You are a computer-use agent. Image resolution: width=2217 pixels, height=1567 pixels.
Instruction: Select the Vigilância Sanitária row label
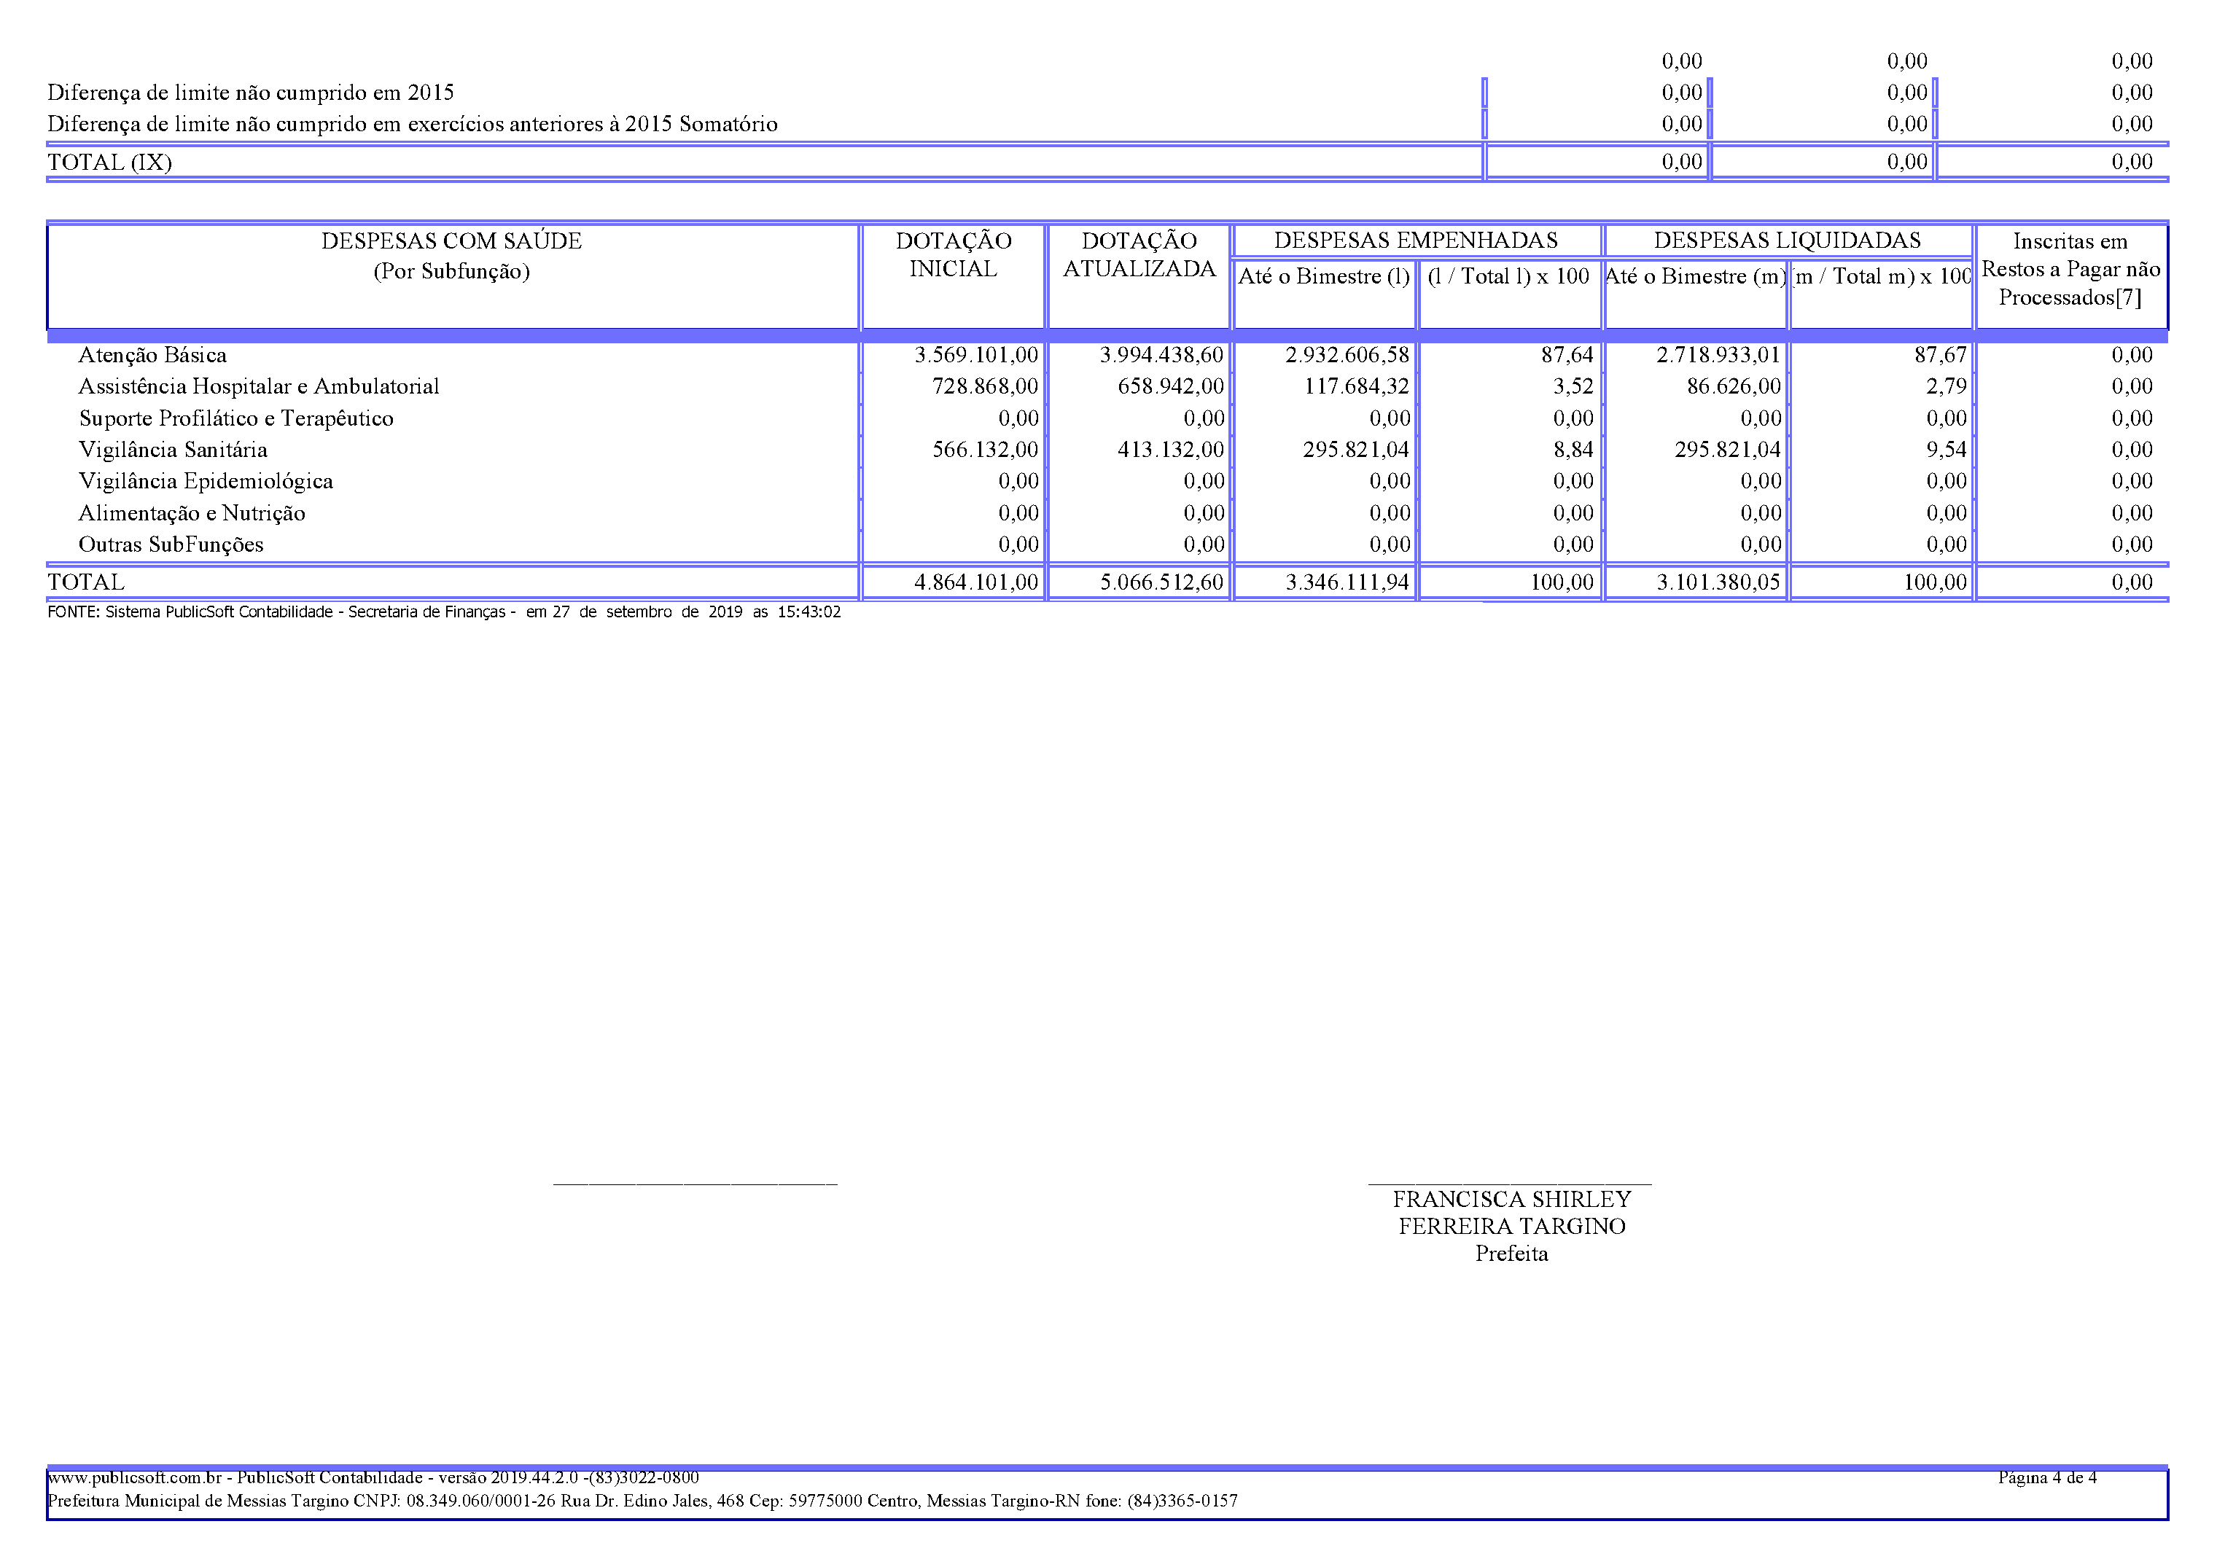tap(173, 449)
